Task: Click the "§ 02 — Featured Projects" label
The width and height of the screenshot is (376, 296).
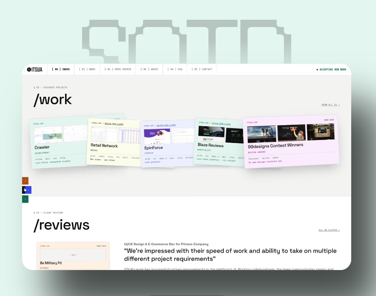Action: click(x=50, y=88)
